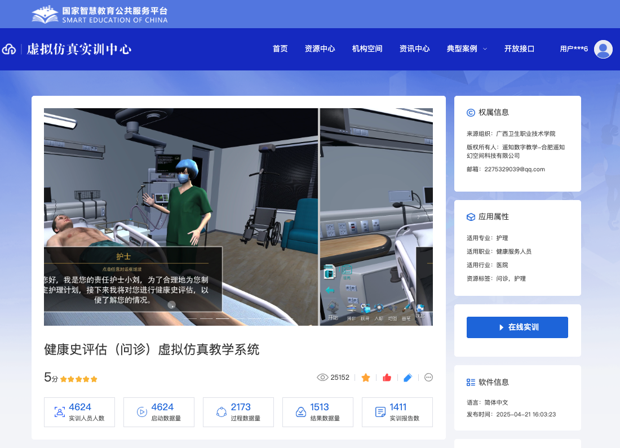
Task: Click the 实训人员人数 stat icon
Action: point(59,412)
